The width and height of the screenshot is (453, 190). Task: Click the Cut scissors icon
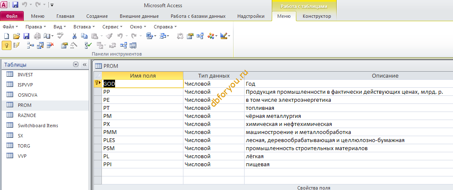click(x=74, y=36)
